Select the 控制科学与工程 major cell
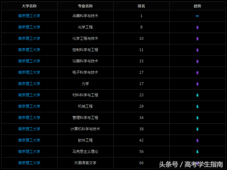 pos(85,50)
